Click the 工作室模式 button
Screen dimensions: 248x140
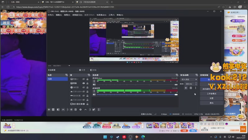[211, 93]
